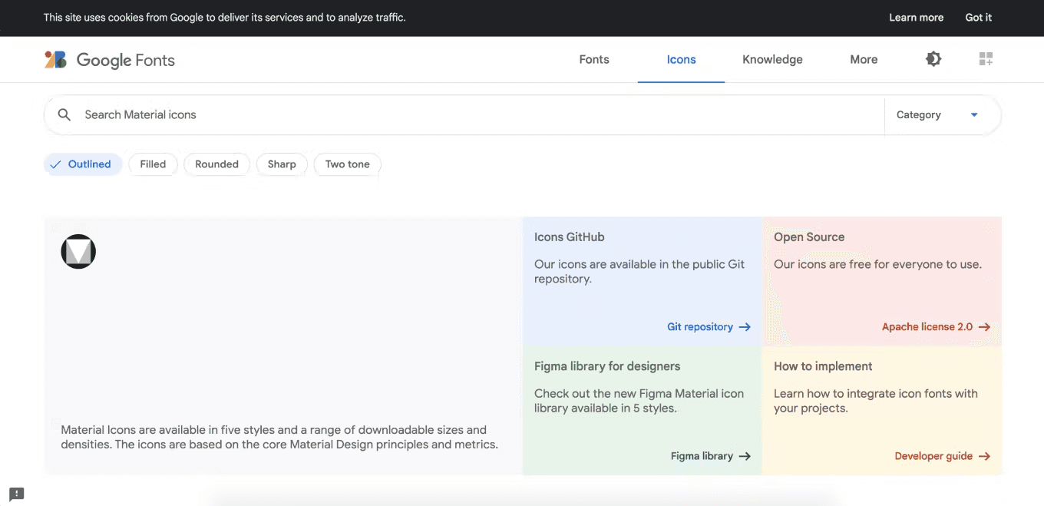Open the More menu in navigation

click(x=864, y=60)
